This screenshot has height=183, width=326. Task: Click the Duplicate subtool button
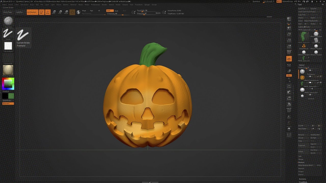tap(304, 145)
